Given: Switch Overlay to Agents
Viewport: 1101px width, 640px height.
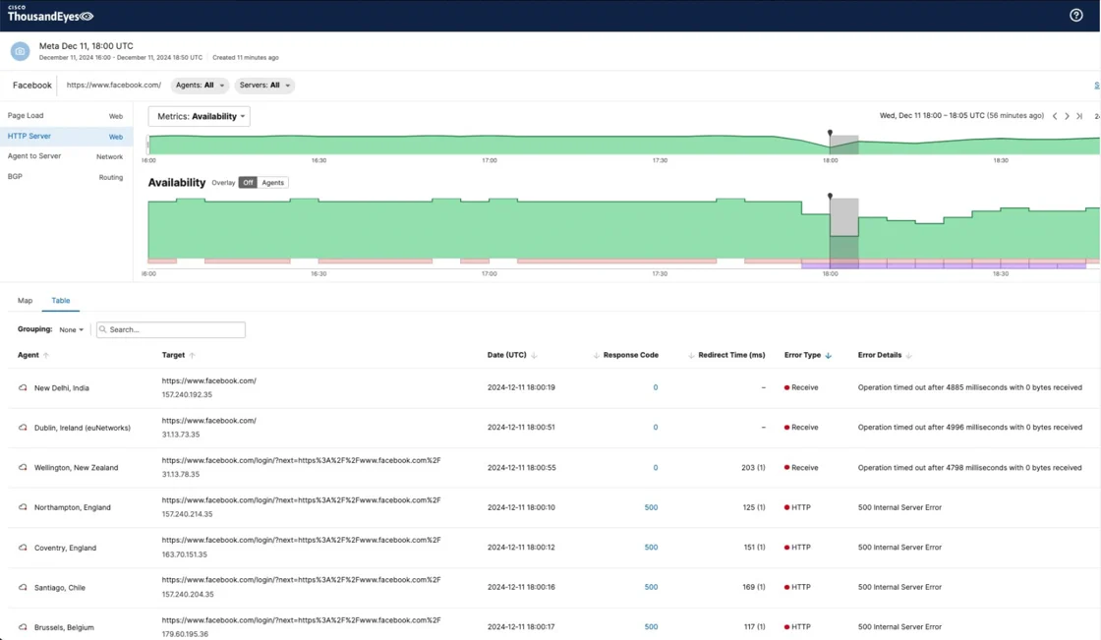Looking at the screenshot, I should (272, 183).
